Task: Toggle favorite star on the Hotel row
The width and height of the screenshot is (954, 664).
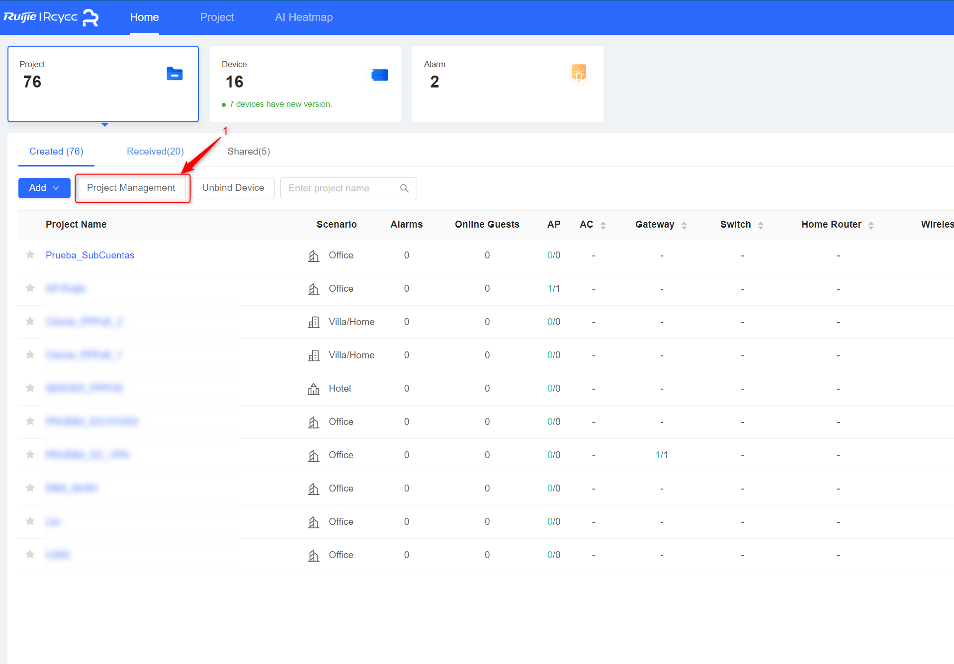Action: coord(30,388)
